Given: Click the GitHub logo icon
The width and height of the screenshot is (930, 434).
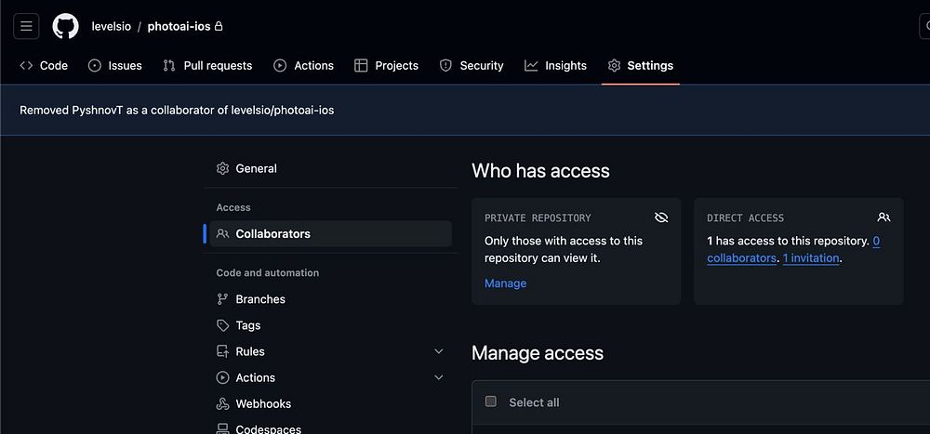Looking at the screenshot, I should [x=65, y=26].
